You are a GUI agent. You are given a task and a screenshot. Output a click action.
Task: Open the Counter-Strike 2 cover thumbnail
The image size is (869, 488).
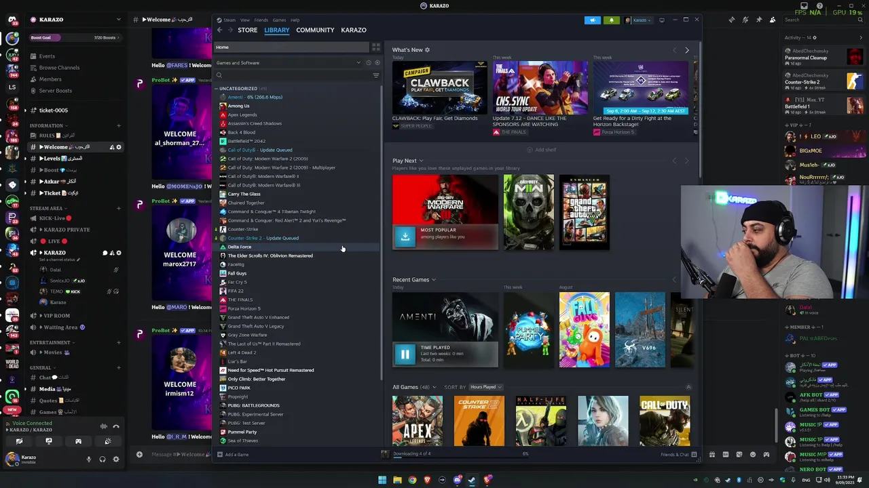[x=479, y=421]
